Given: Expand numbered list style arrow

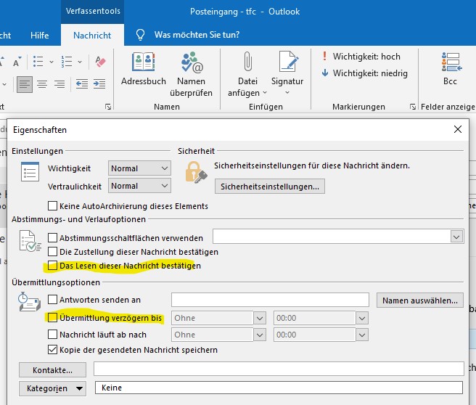Looking at the screenshot, I should pyautogui.click(x=80, y=62).
